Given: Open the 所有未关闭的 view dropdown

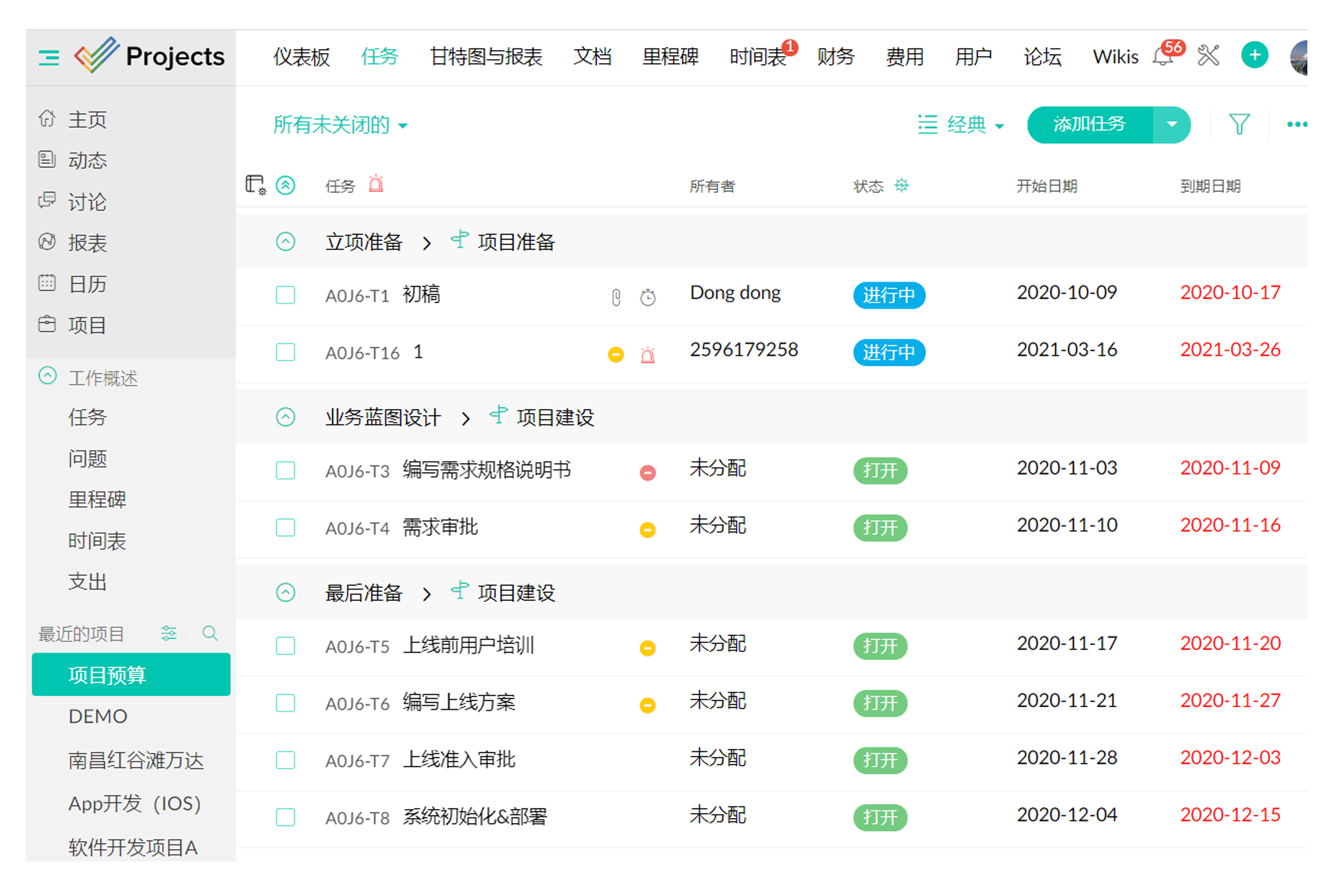Looking at the screenshot, I should [x=340, y=125].
